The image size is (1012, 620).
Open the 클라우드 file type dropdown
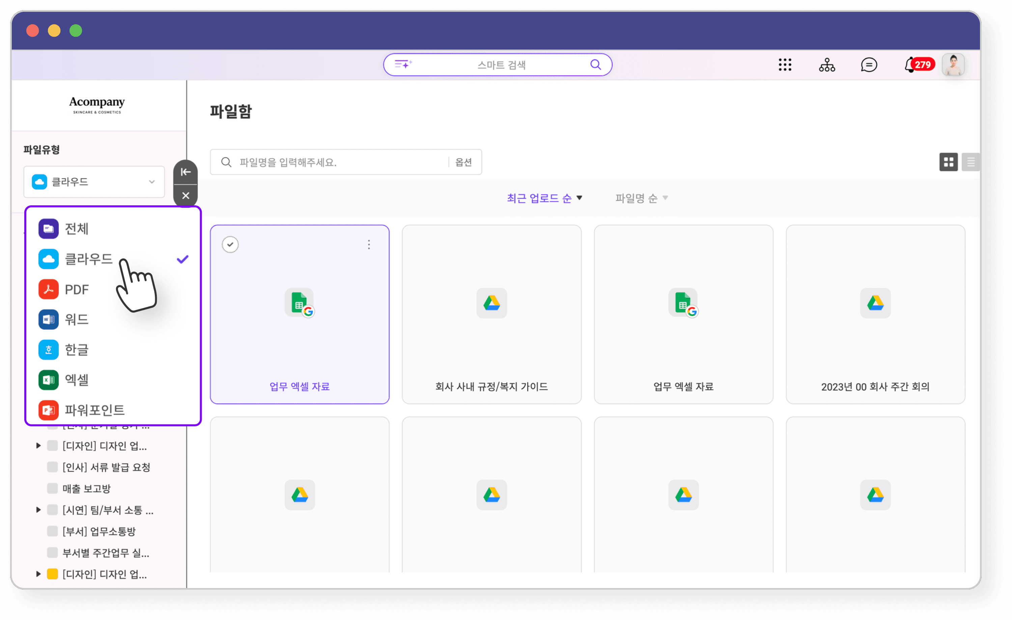coord(94,181)
